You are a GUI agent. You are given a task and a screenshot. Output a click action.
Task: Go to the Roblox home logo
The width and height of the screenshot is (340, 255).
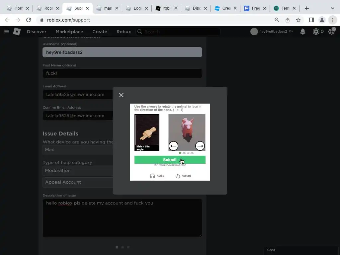pyautogui.click(x=17, y=32)
